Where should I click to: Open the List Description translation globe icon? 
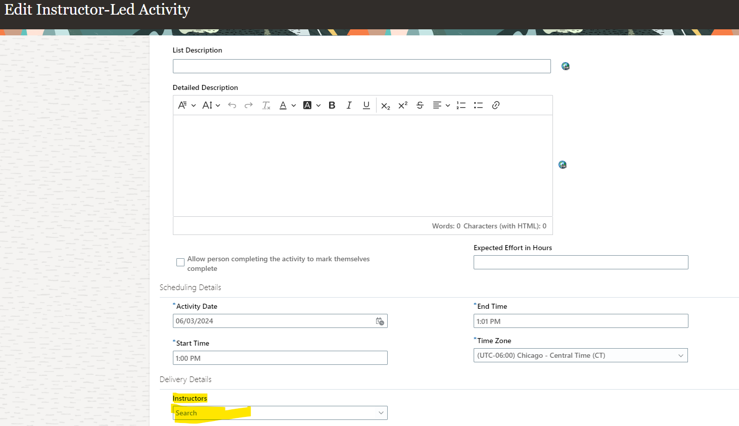[x=565, y=66]
